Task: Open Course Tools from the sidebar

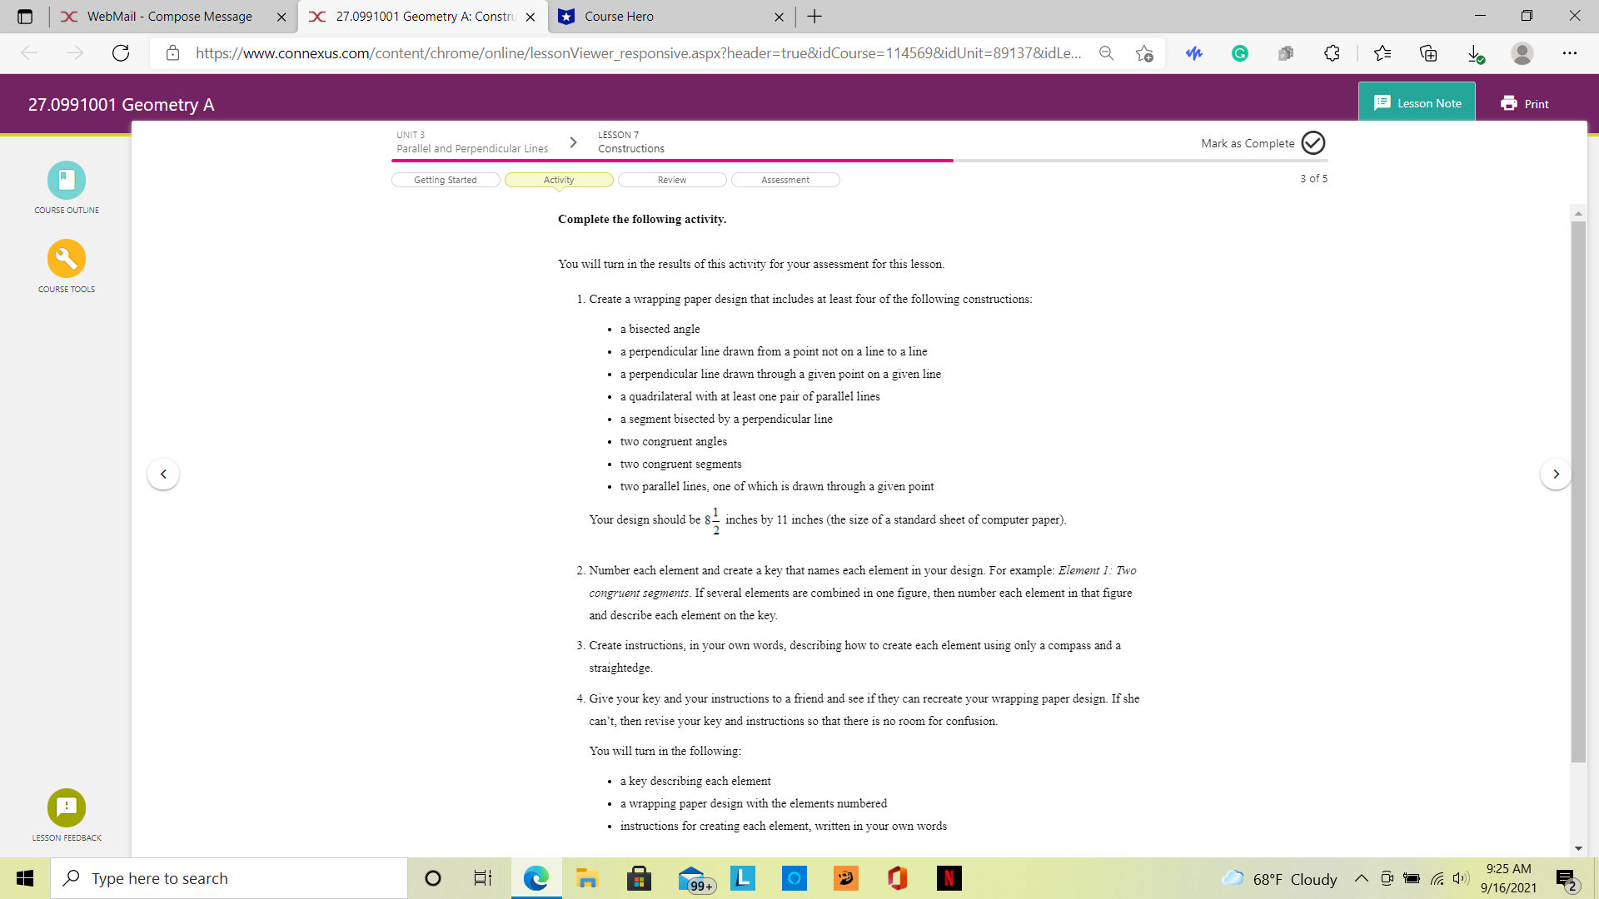Action: tap(67, 259)
